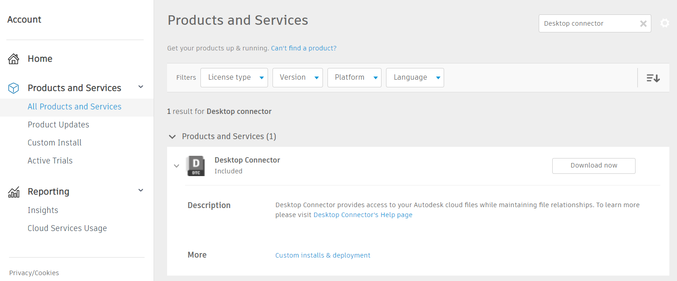Open the settings gear icon
This screenshot has width=677, height=281.
(664, 23)
